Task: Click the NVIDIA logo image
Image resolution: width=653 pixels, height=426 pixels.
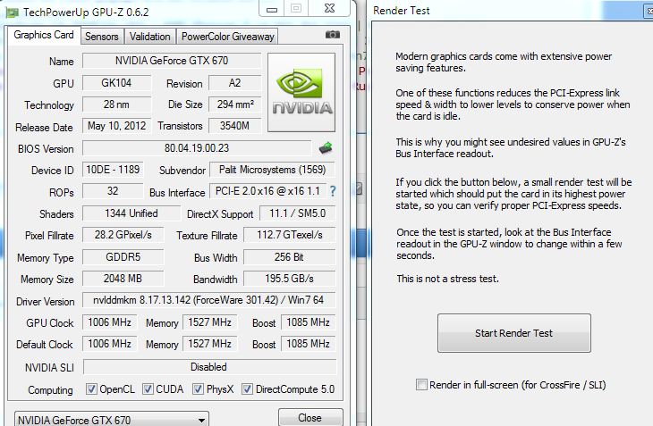Action: pos(301,92)
